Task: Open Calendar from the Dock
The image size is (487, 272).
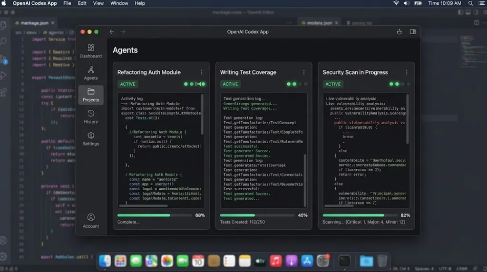Action: 198,261
